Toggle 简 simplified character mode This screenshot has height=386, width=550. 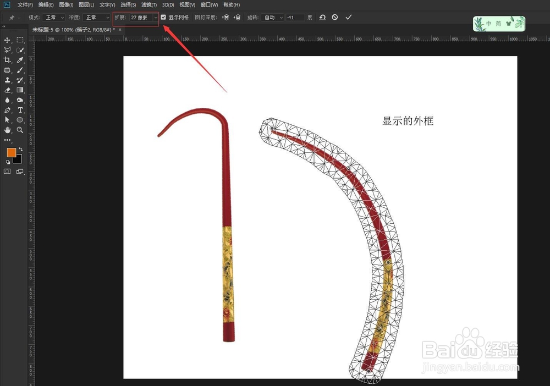pos(498,24)
